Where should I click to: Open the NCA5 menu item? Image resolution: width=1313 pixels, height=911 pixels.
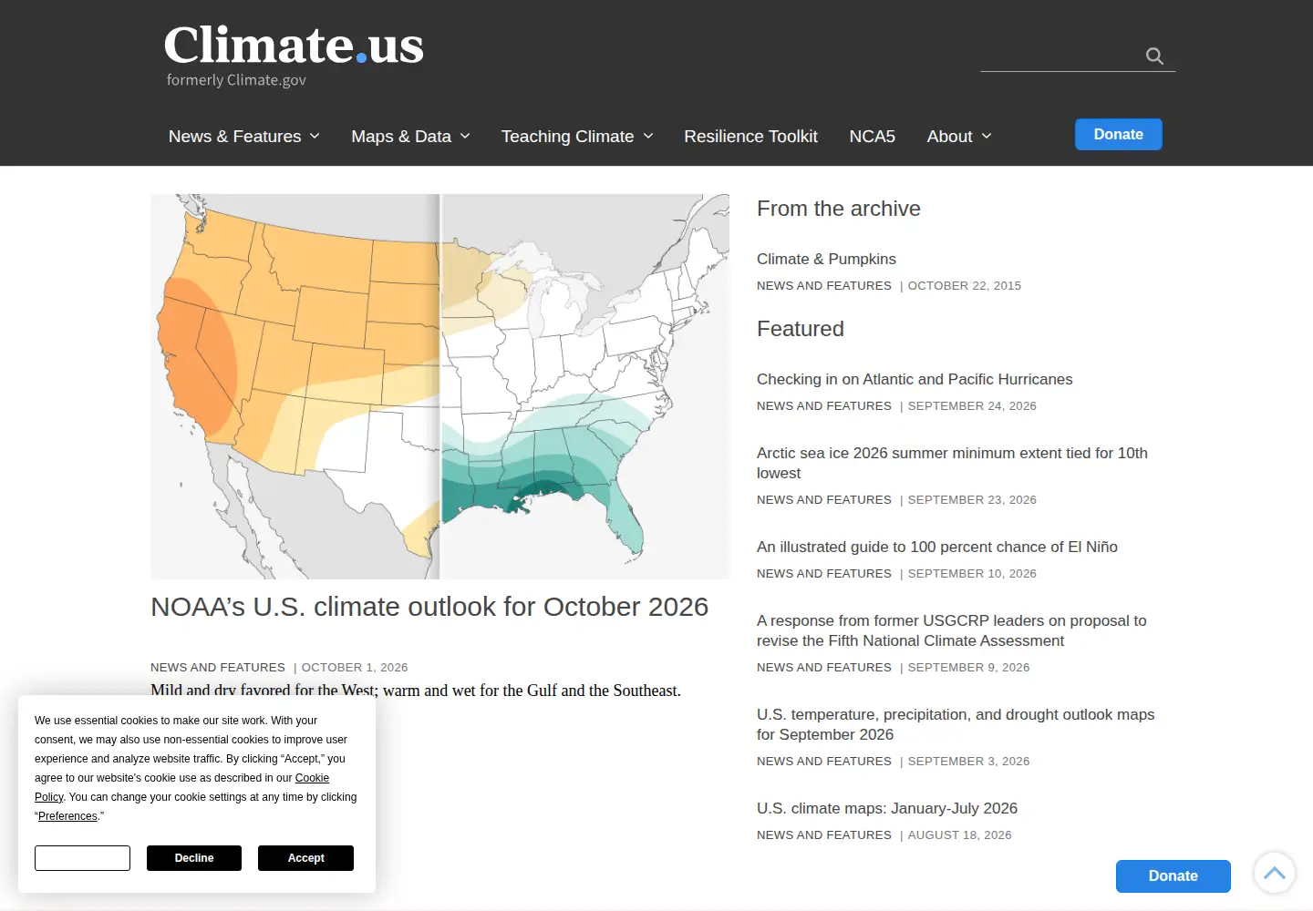[x=872, y=137]
